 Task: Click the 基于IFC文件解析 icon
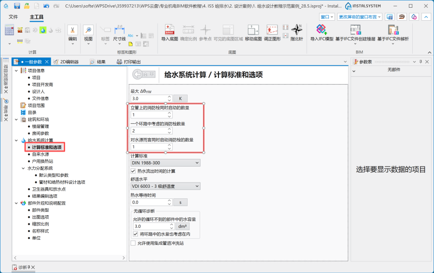[x=393, y=30]
